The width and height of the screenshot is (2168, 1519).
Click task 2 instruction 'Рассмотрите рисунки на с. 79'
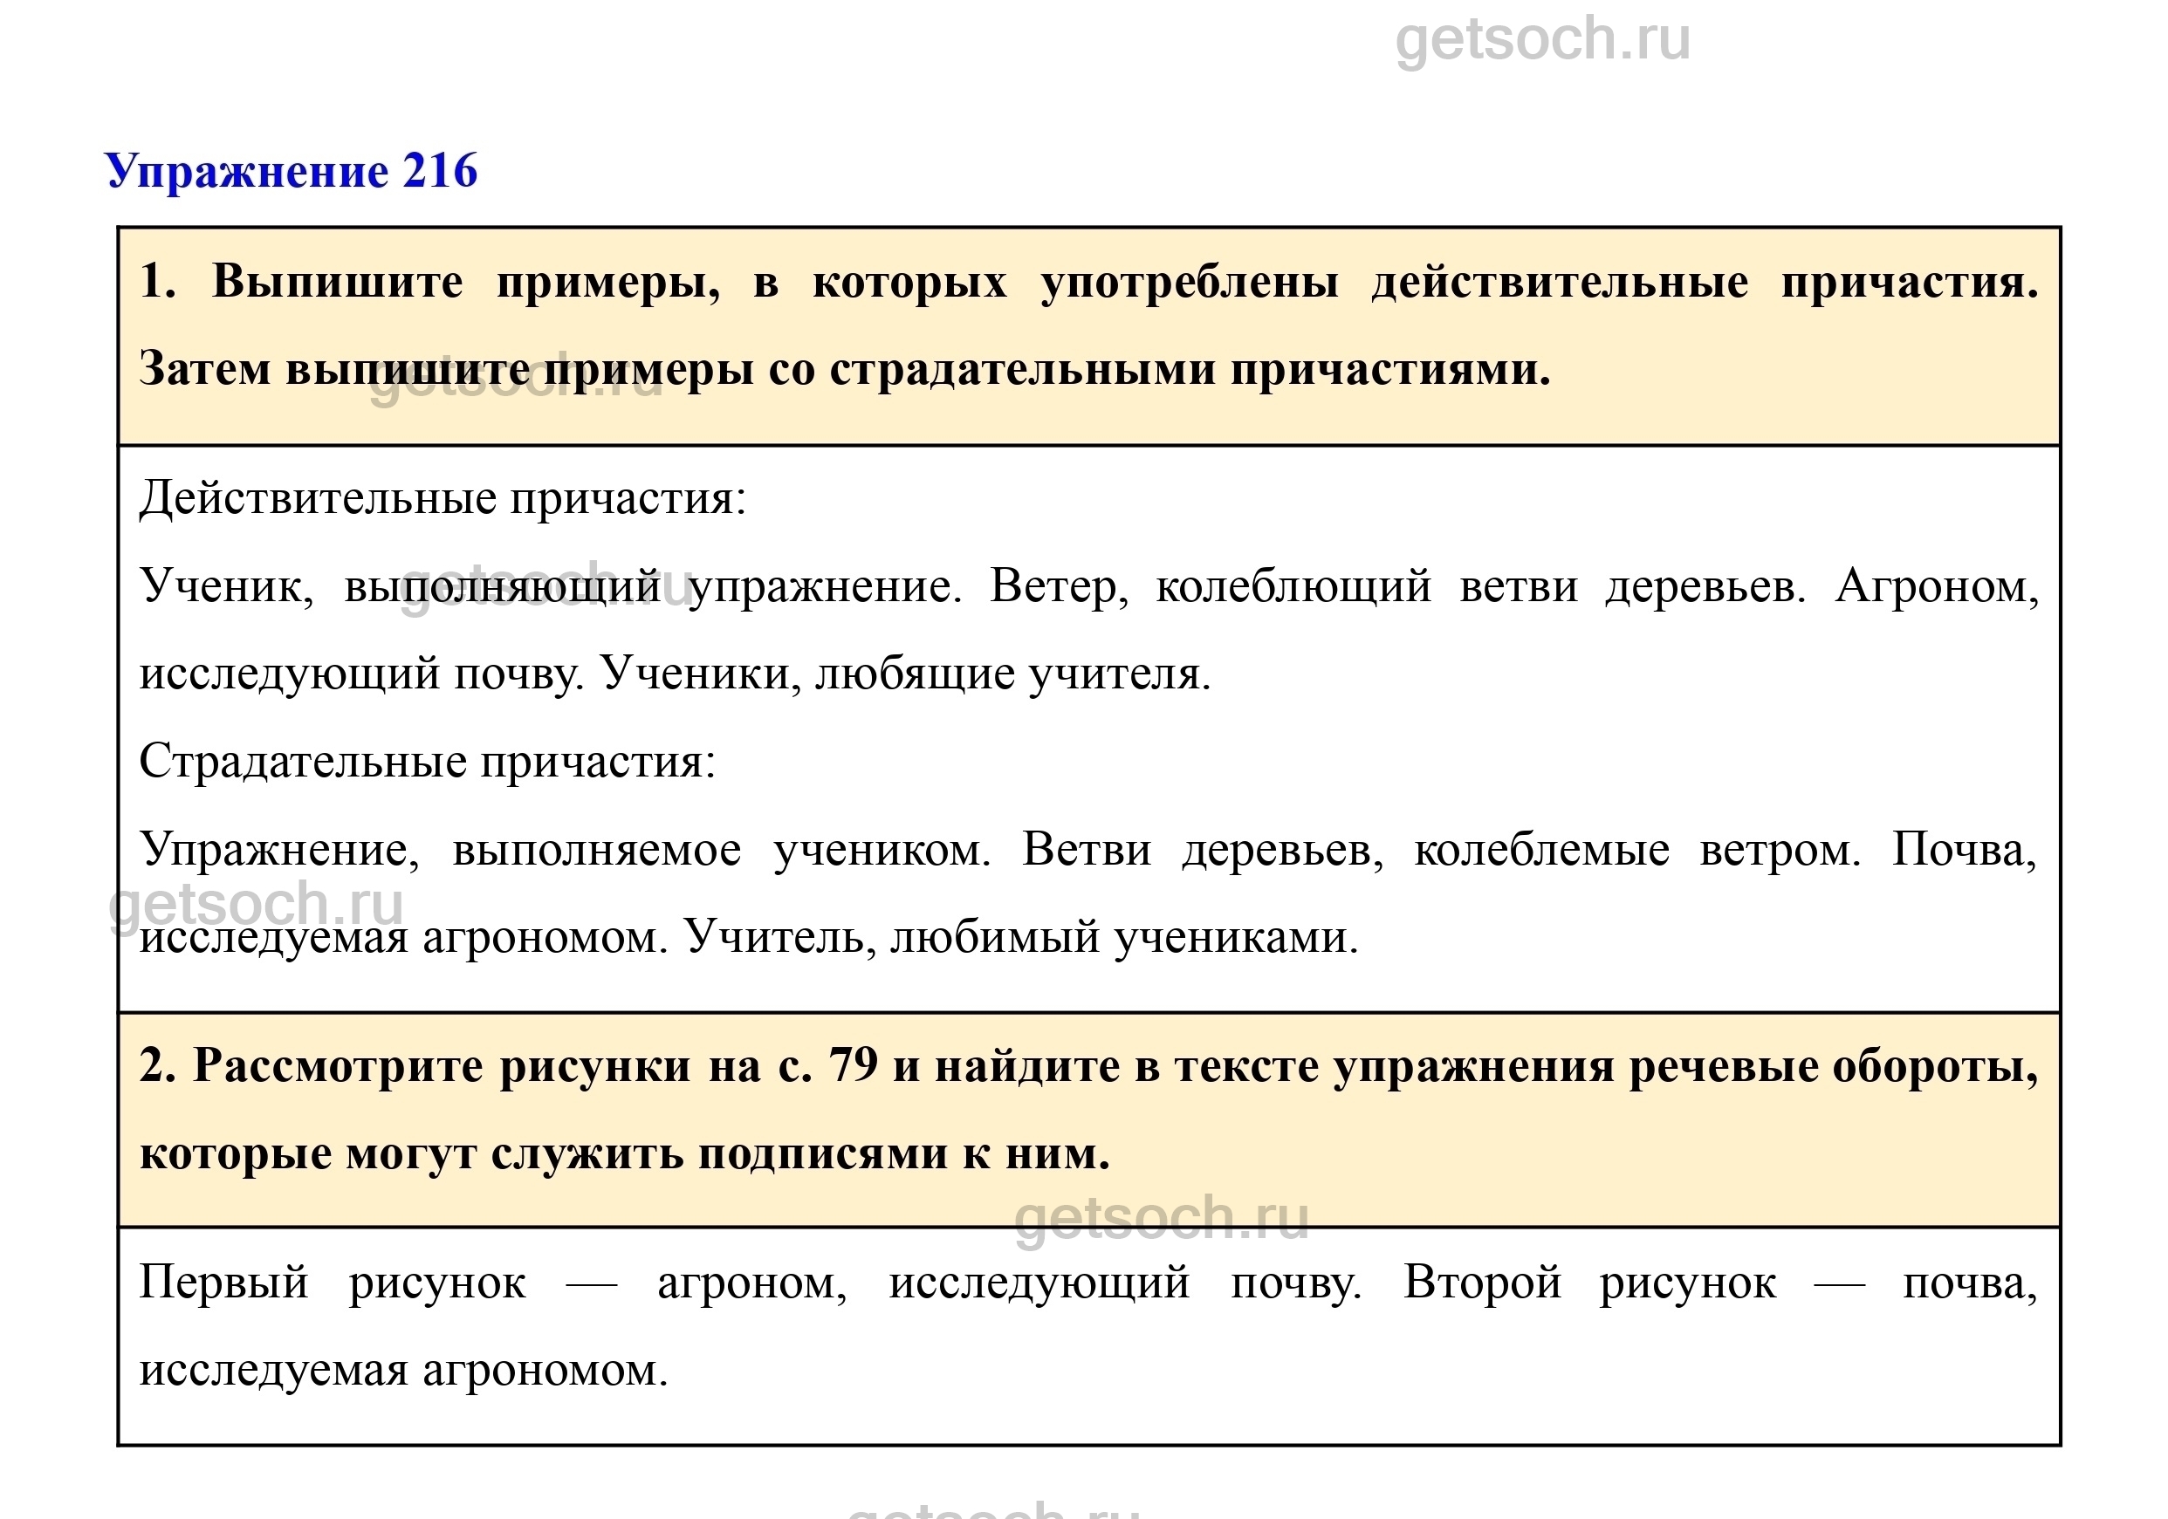pos(535,1067)
